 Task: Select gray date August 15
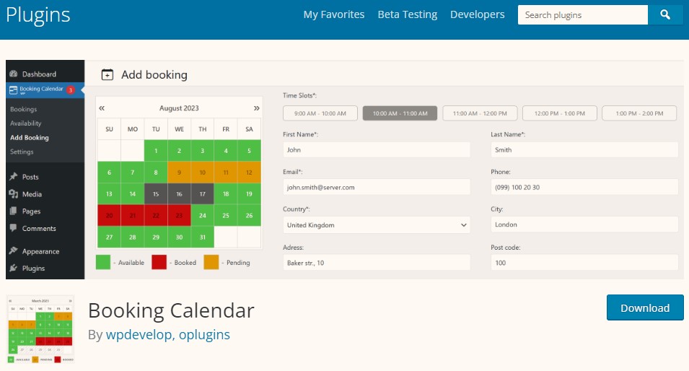coord(156,194)
